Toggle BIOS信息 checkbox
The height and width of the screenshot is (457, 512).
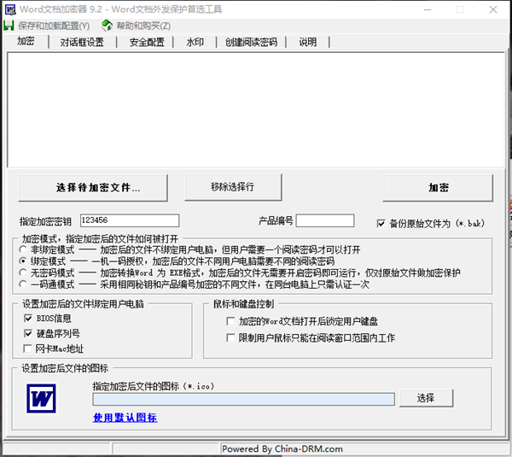[28, 318]
